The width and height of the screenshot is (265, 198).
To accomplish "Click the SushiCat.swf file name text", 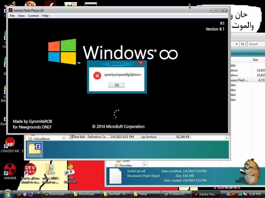I will pyautogui.click(x=136, y=171).
